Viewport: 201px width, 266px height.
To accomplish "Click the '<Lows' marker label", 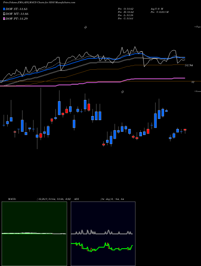I will pyautogui.click(x=197, y=91).
